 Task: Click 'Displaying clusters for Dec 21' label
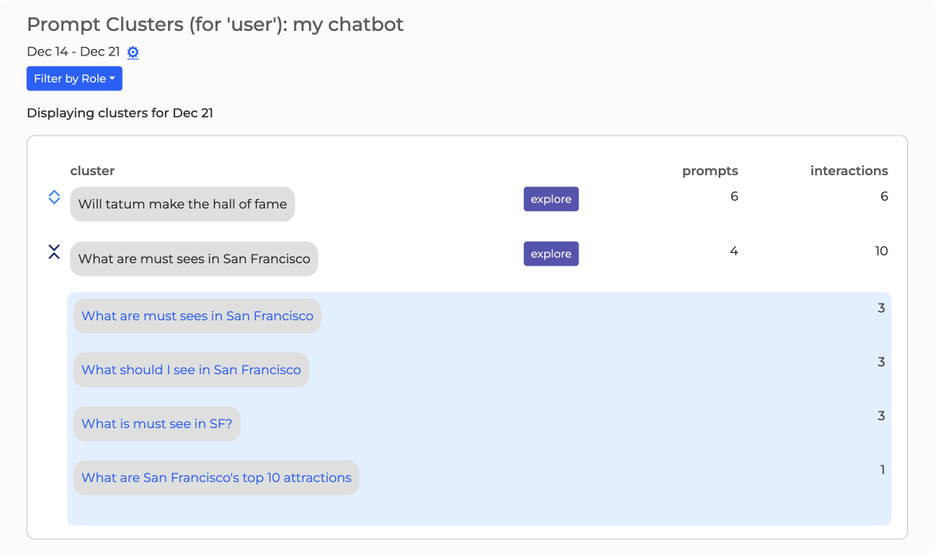(120, 113)
